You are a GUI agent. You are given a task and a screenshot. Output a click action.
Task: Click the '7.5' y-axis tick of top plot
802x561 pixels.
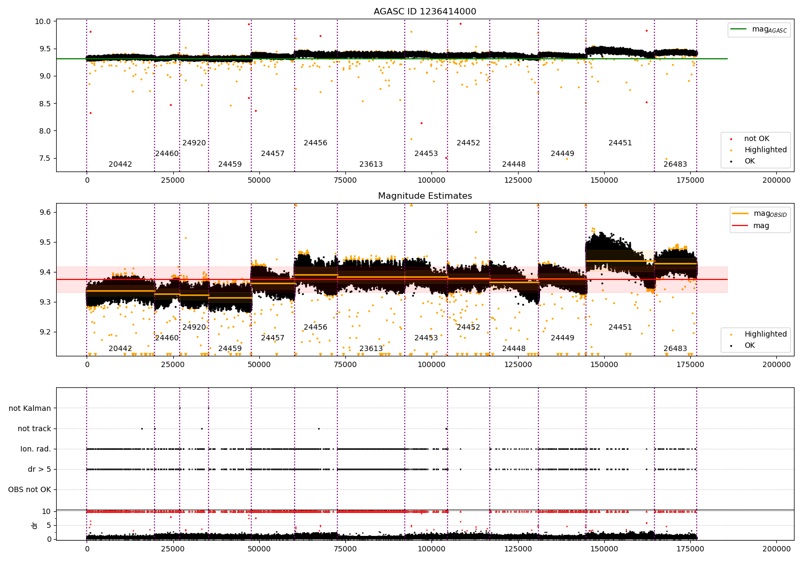pos(47,158)
